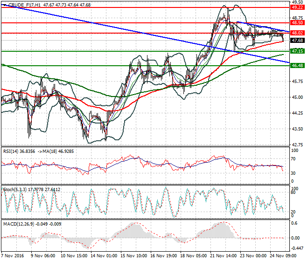The width and height of the screenshot is (308, 261).
Task: Click the 14 Nov 01:00 time label
Action: point(104,256)
